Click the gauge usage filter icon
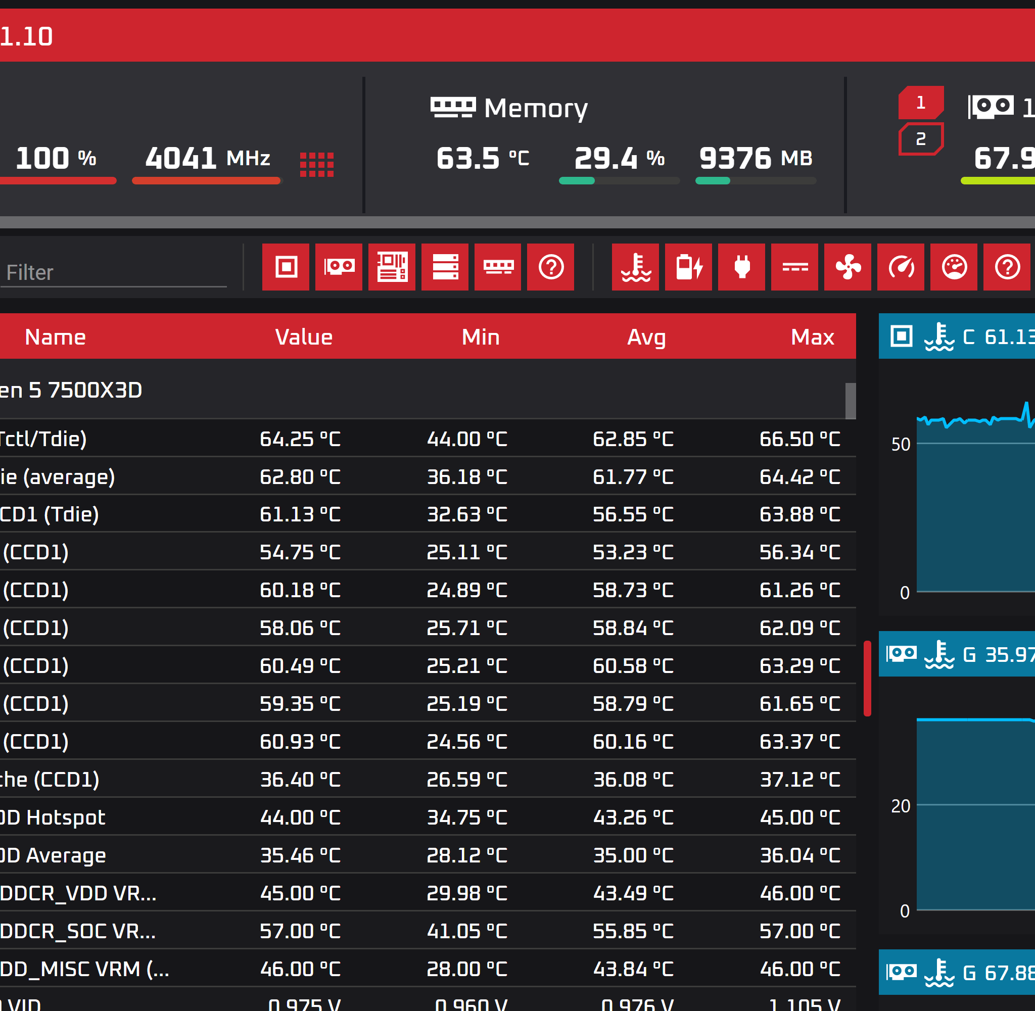 click(901, 267)
